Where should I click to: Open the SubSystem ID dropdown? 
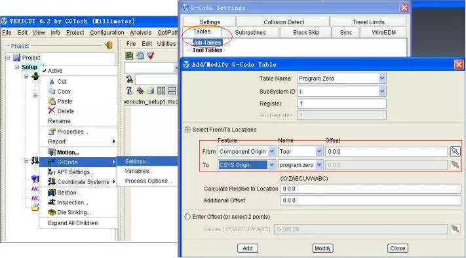(382, 92)
